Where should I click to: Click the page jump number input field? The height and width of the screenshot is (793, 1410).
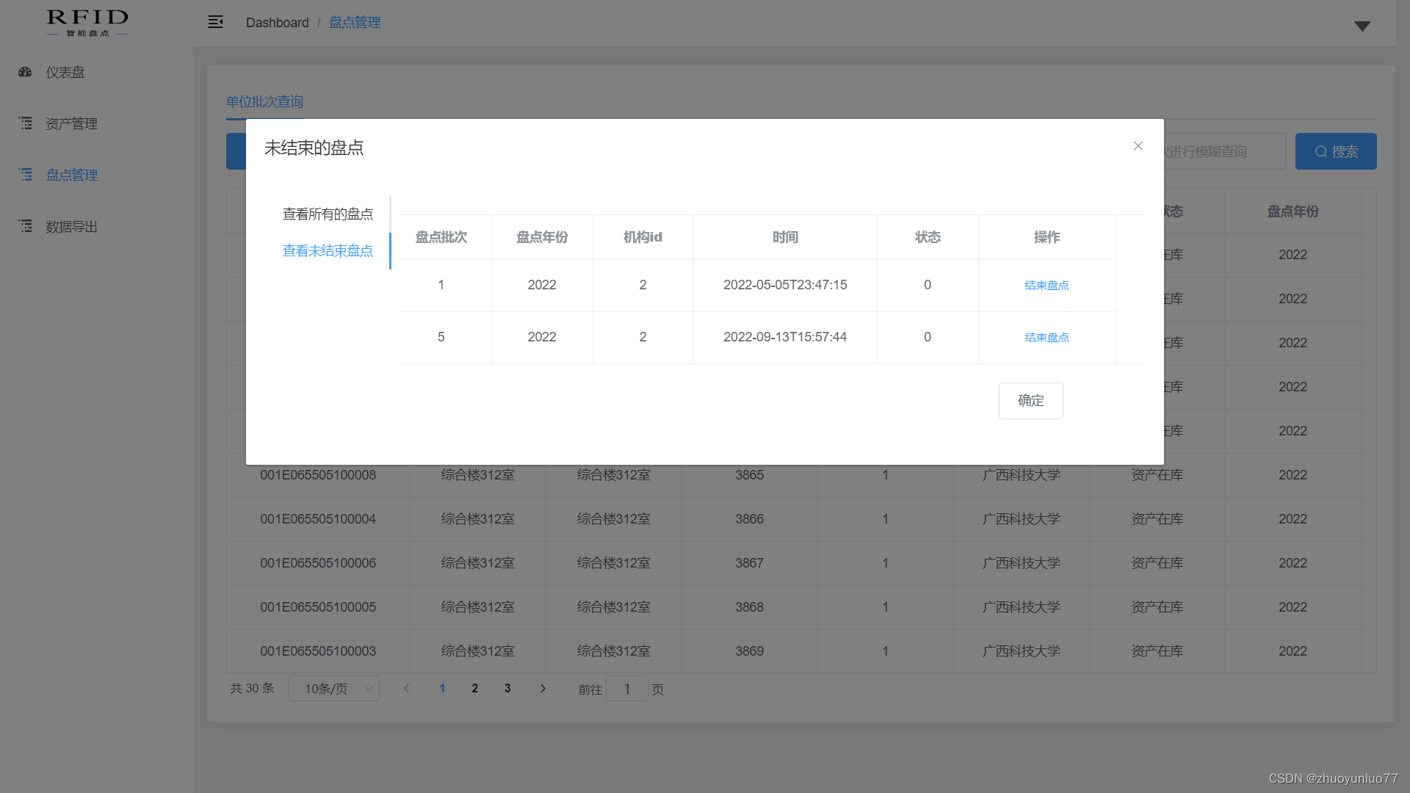626,689
